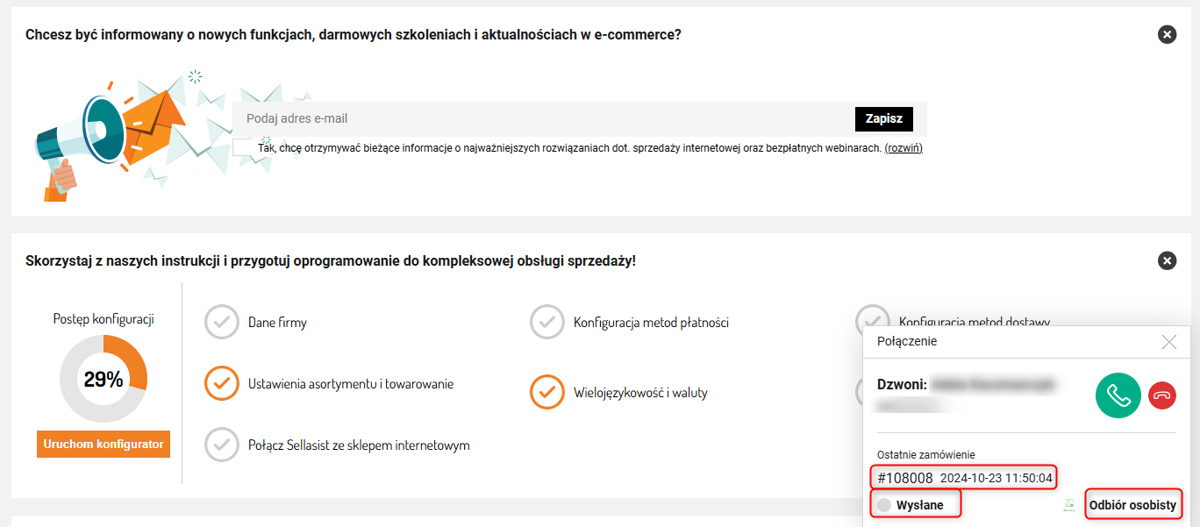Image resolution: width=1200 pixels, height=527 pixels.
Task: Click the Konfiguracja metod płatności checkmark icon
Action: pyautogui.click(x=547, y=322)
